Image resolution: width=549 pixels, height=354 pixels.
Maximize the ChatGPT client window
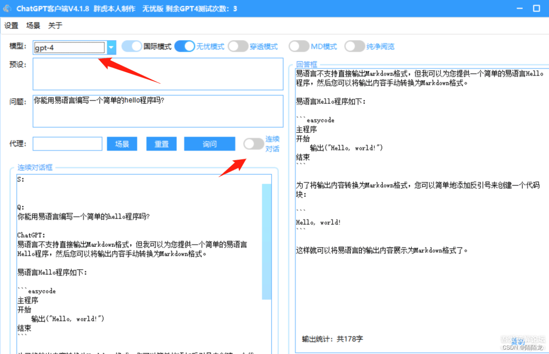click(x=536, y=8)
